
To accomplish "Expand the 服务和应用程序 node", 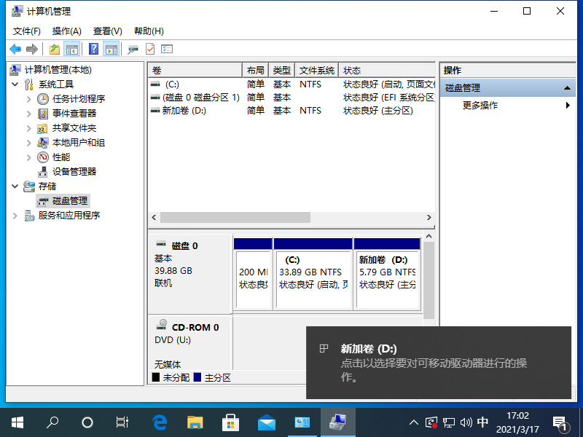I will pyautogui.click(x=16, y=215).
